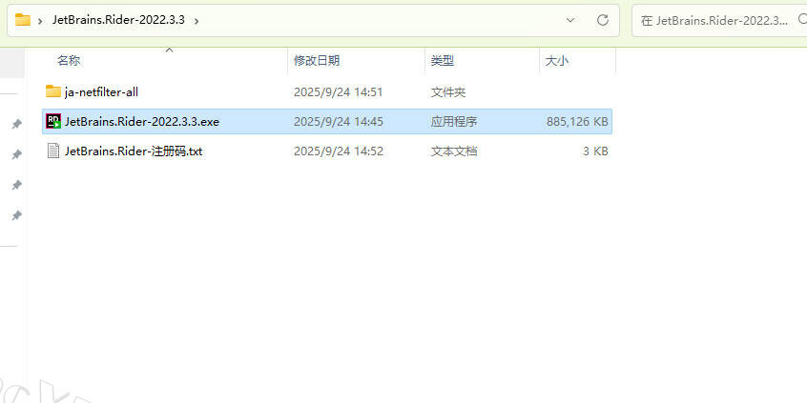Sort files by the 修改日期 column header
The height and width of the screenshot is (403, 807).
point(316,61)
